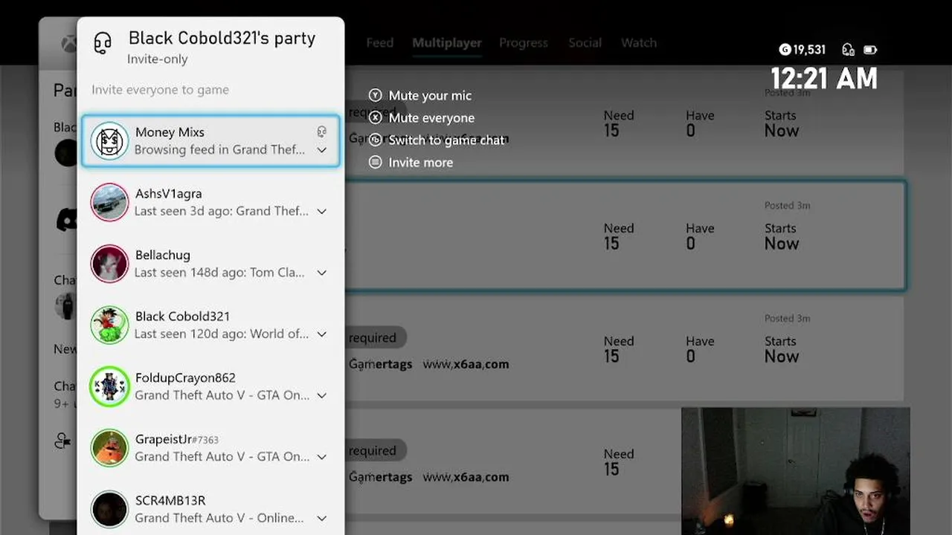The image size is (952, 535).
Task: Expand GrapeistJr member options
Action: pyautogui.click(x=321, y=456)
